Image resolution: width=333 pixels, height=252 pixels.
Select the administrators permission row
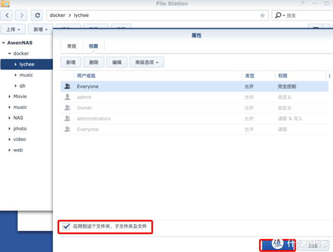(x=194, y=118)
